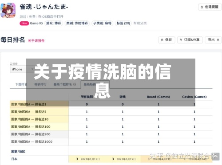Click the 国家/地区 section heading
This screenshot has width=222, height=165.
[x=18, y=151]
